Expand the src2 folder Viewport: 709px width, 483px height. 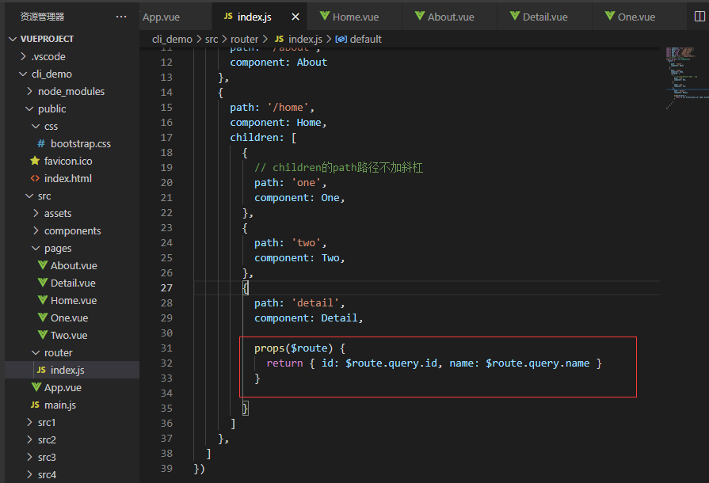coord(30,439)
